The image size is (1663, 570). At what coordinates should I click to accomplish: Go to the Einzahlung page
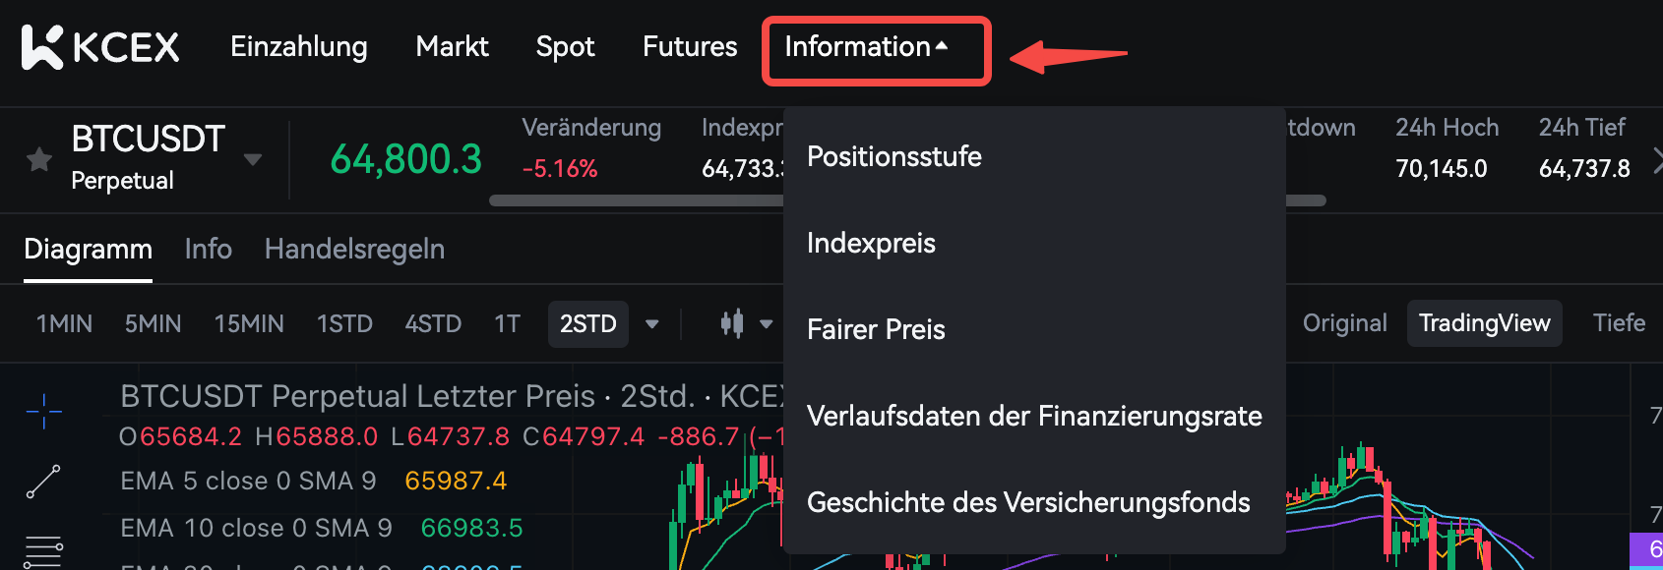(299, 47)
